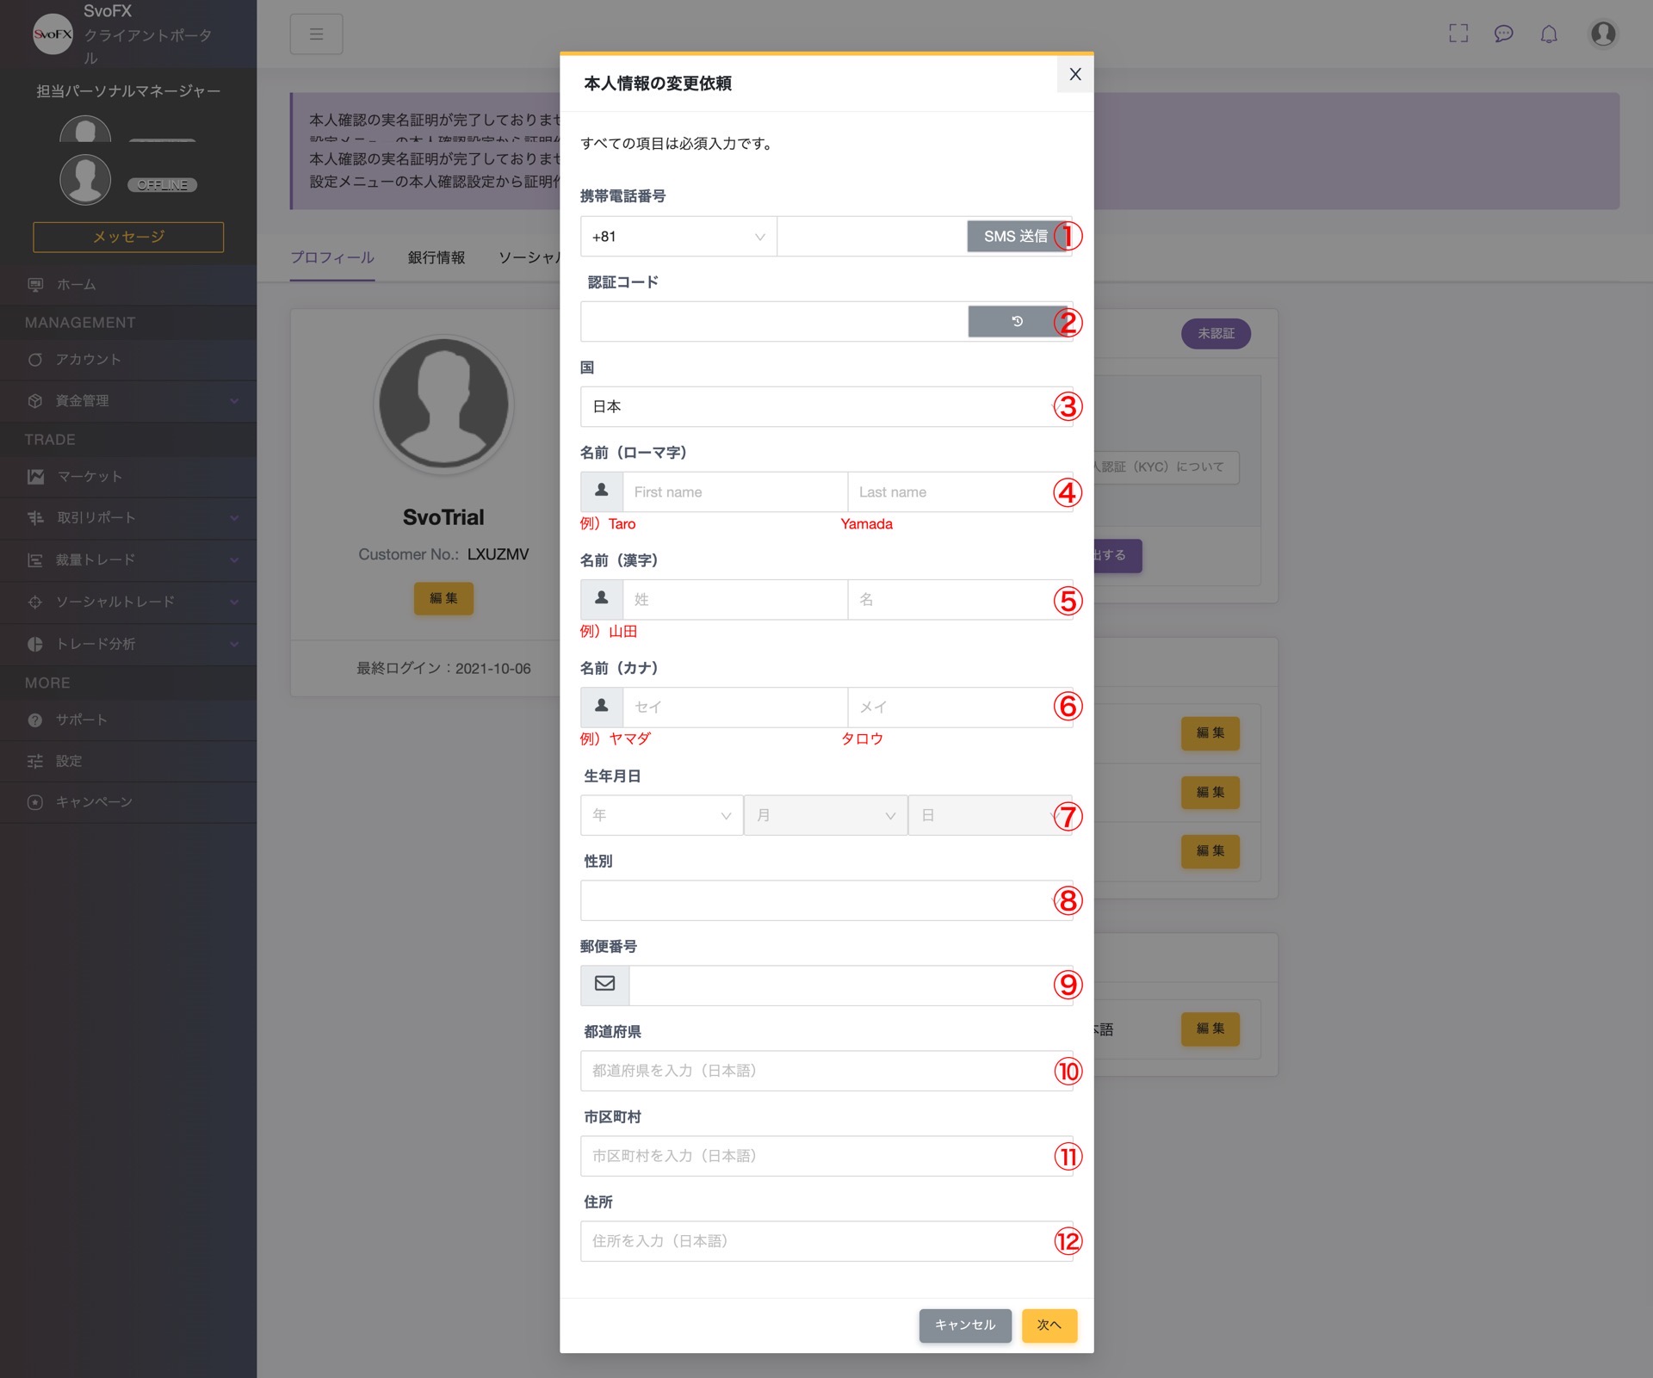Viewport: 1653px width, 1378px height.
Task: Switch to the 銀行情報 tab
Action: 436,257
